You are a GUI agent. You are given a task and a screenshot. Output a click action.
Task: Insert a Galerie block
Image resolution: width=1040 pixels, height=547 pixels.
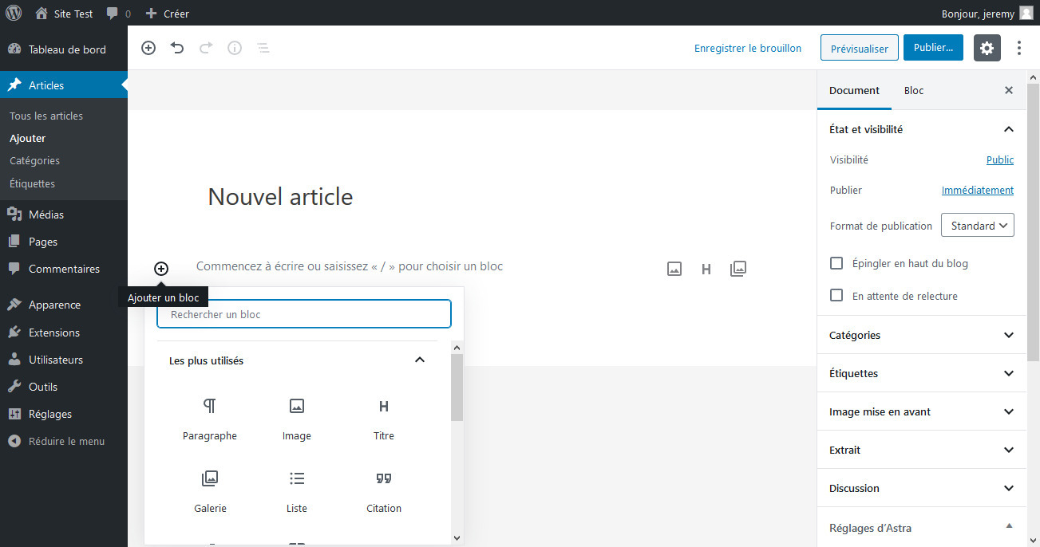point(210,492)
